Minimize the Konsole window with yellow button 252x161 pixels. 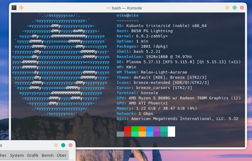(x=227, y=8)
